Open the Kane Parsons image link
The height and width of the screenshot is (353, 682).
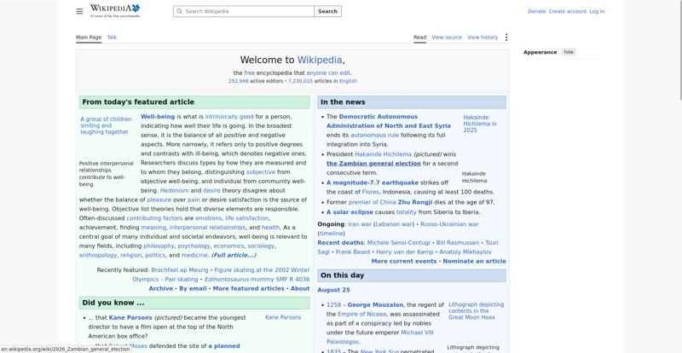point(283,317)
